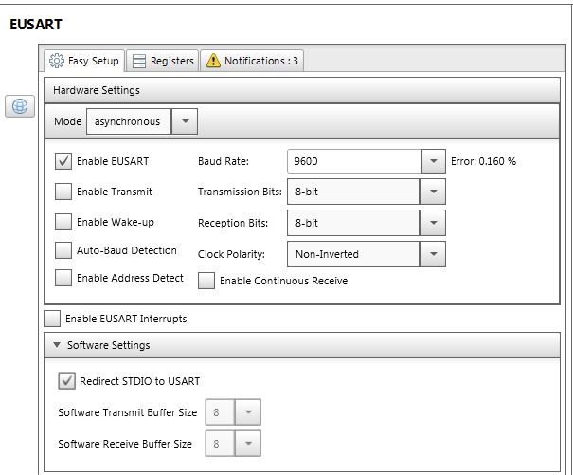573x475 pixels.
Task: Open the Reception Bits dropdown
Action: [433, 223]
